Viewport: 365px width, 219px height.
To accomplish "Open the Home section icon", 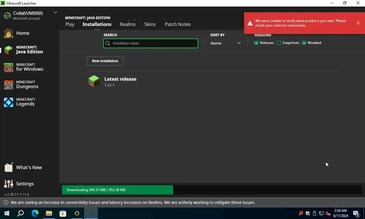I will (x=8, y=33).
